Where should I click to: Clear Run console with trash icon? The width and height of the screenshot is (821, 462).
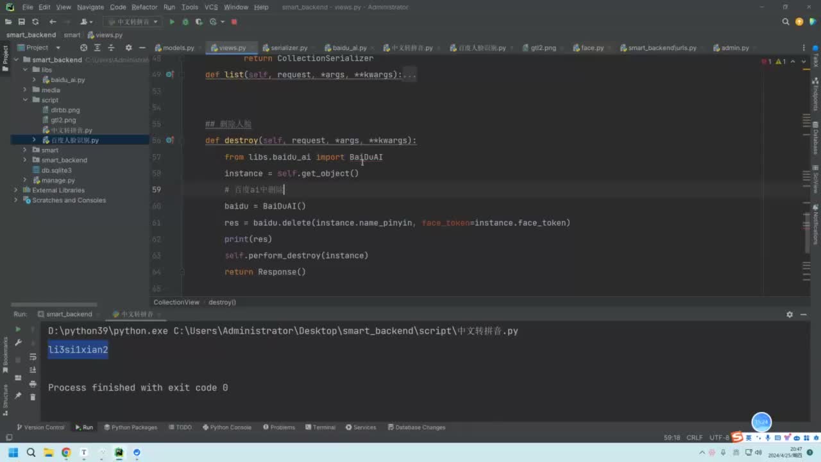pyautogui.click(x=33, y=397)
